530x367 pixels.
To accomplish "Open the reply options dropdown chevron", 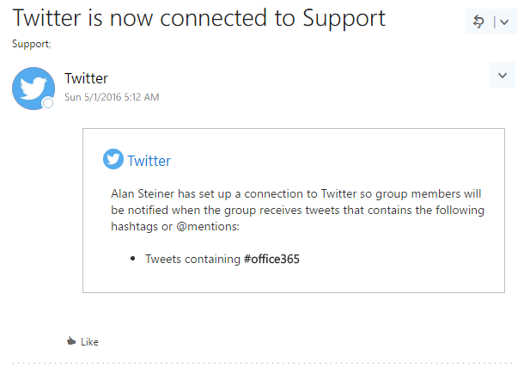I will [505, 22].
